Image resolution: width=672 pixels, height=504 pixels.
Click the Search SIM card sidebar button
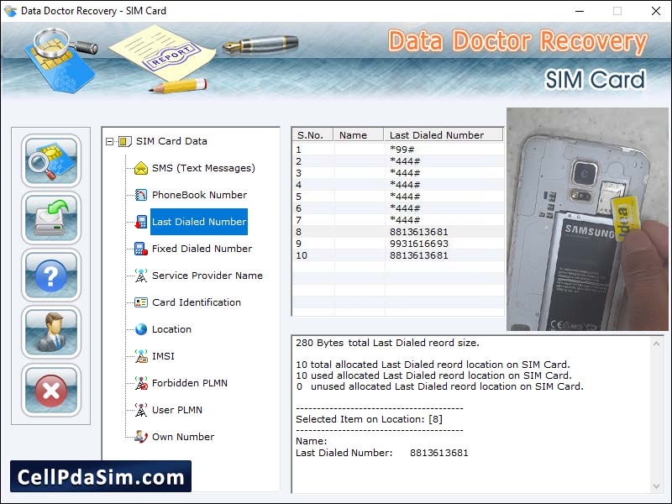pos(51,160)
